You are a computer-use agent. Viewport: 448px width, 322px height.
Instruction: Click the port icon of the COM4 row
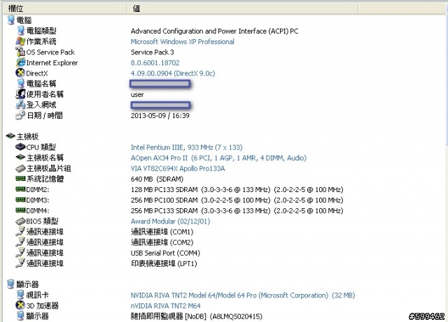20,252
